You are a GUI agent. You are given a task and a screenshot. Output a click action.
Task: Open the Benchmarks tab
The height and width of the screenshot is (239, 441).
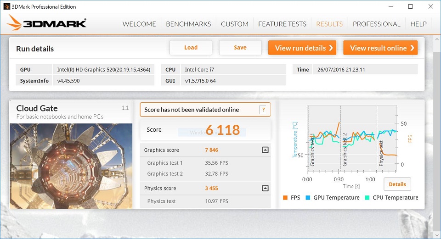[188, 24]
